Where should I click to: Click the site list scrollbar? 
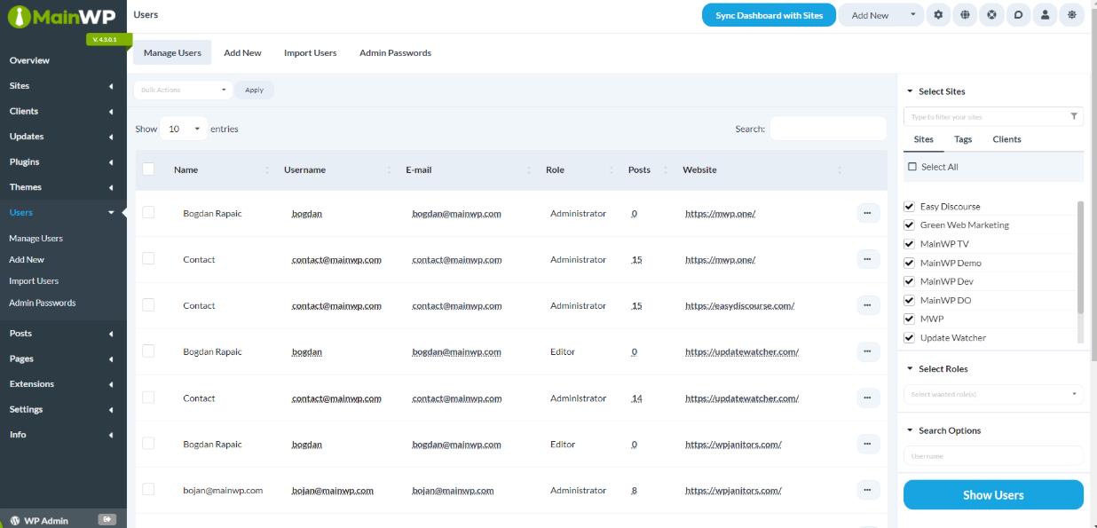coord(1080,257)
